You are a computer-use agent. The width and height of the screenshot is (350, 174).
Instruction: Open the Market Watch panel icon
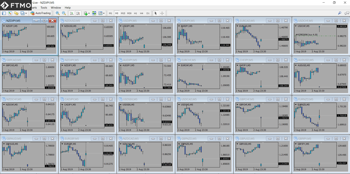tap(4, 13)
